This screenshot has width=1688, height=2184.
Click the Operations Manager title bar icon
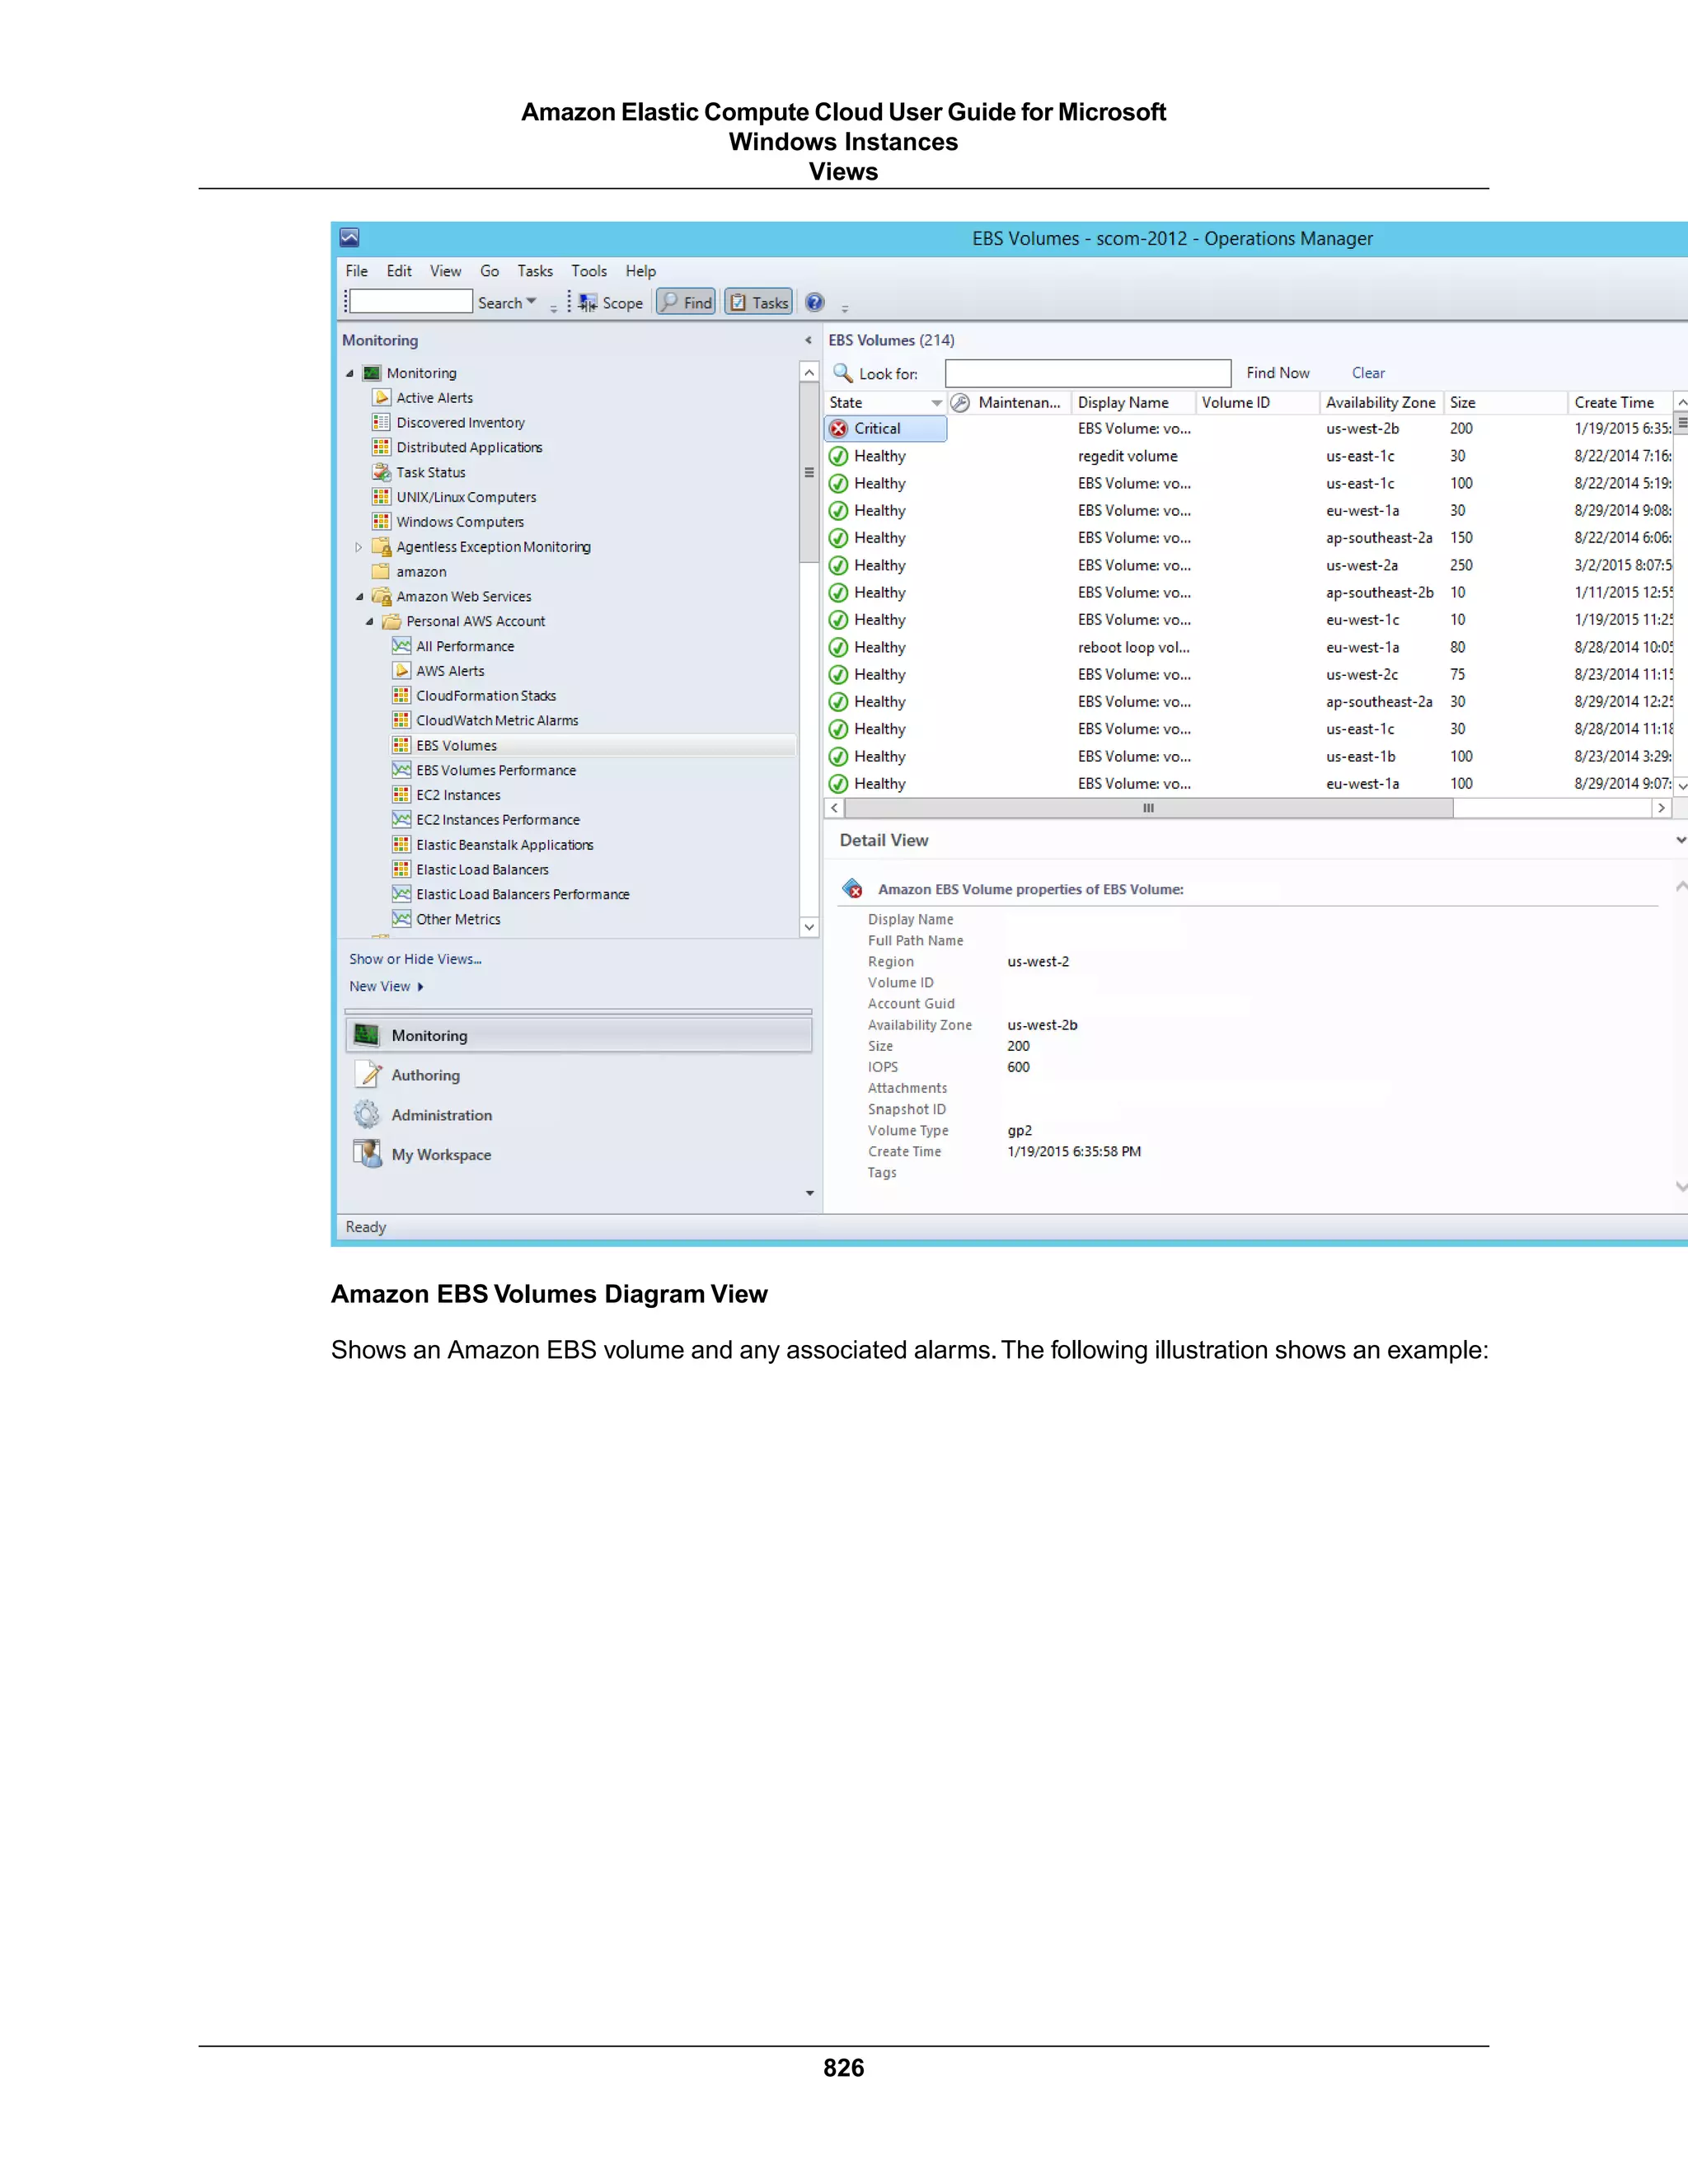pos(349,237)
